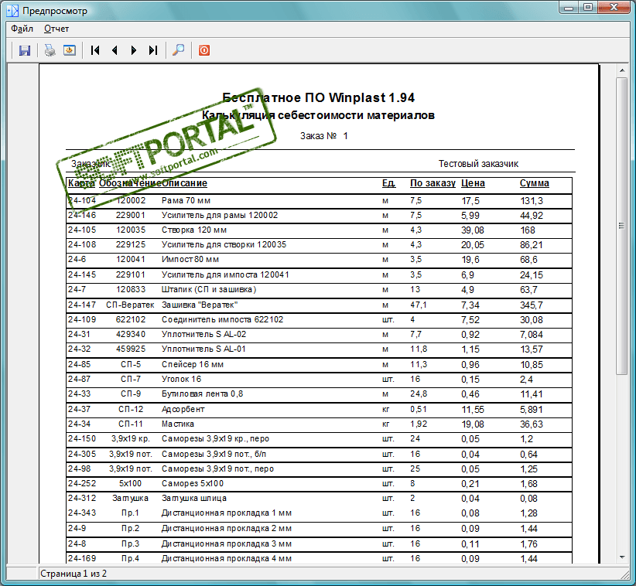Click the red close preview icon
Screen dimensions: 636x586
click(x=204, y=50)
